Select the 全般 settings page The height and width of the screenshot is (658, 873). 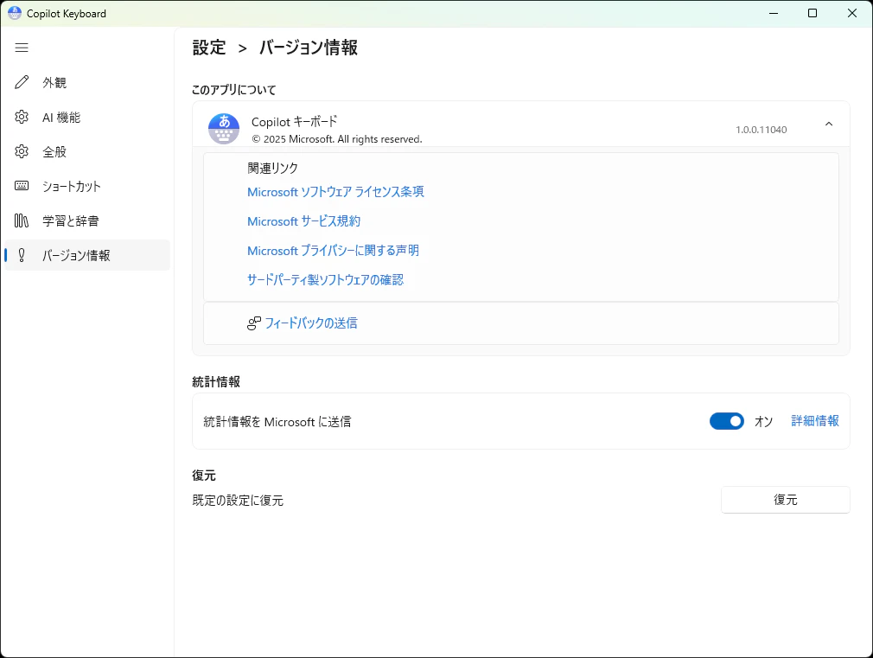(x=86, y=151)
